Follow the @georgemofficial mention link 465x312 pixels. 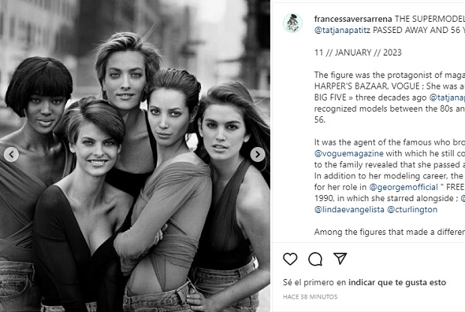pos(403,187)
